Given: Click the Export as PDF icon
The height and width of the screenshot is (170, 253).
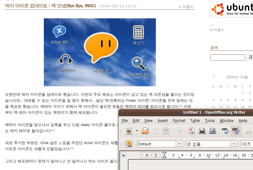Looking at the screenshot, I should 192,131.
